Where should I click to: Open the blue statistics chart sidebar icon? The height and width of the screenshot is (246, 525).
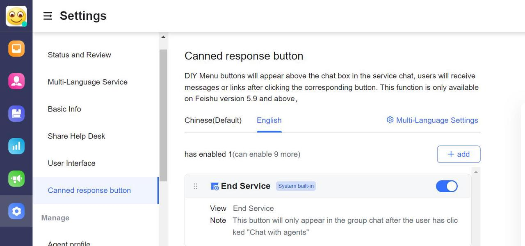[x=16, y=146]
